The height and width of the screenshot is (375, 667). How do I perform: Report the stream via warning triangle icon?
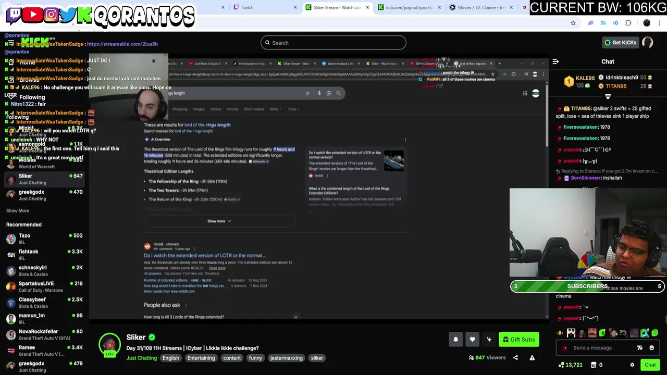[532, 358]
